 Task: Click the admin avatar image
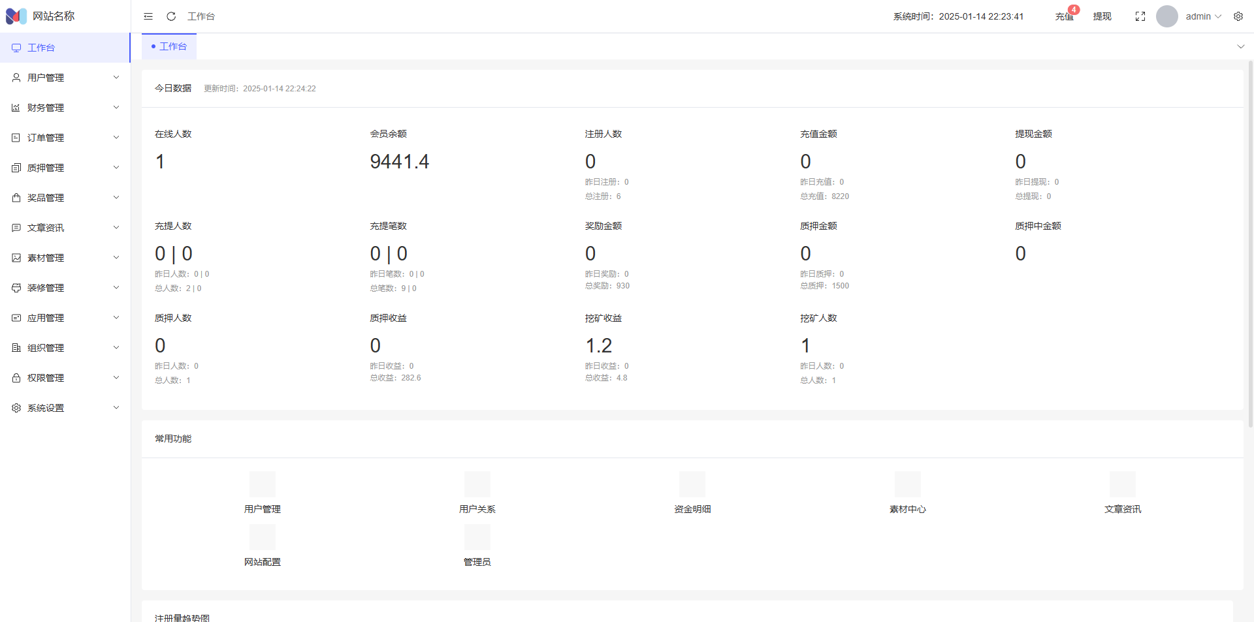click(1166, 16)
